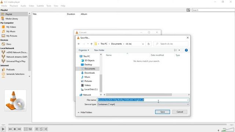Mute audio with the speaker icon
Viewport: 235px width, 132px height.
point(218,130)
